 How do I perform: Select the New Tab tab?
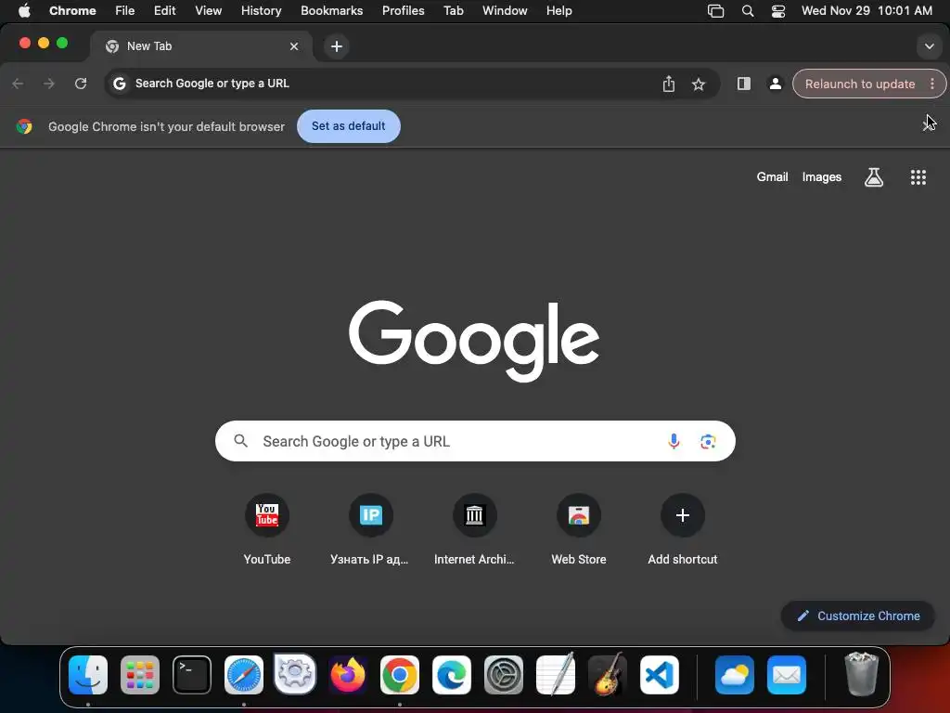(x=201, y=46)
